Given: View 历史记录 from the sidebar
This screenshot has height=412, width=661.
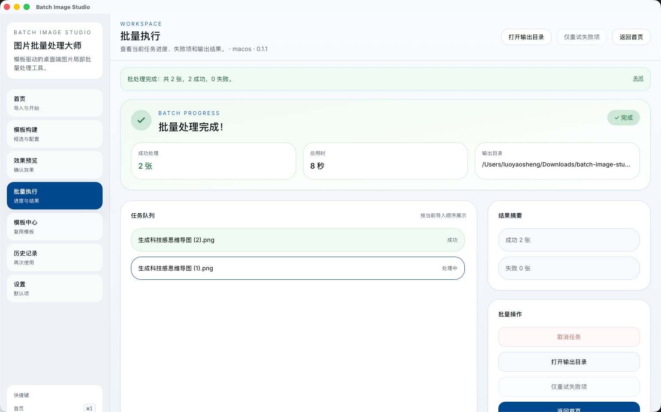Looking at the screenshot, I should point(55,257).
